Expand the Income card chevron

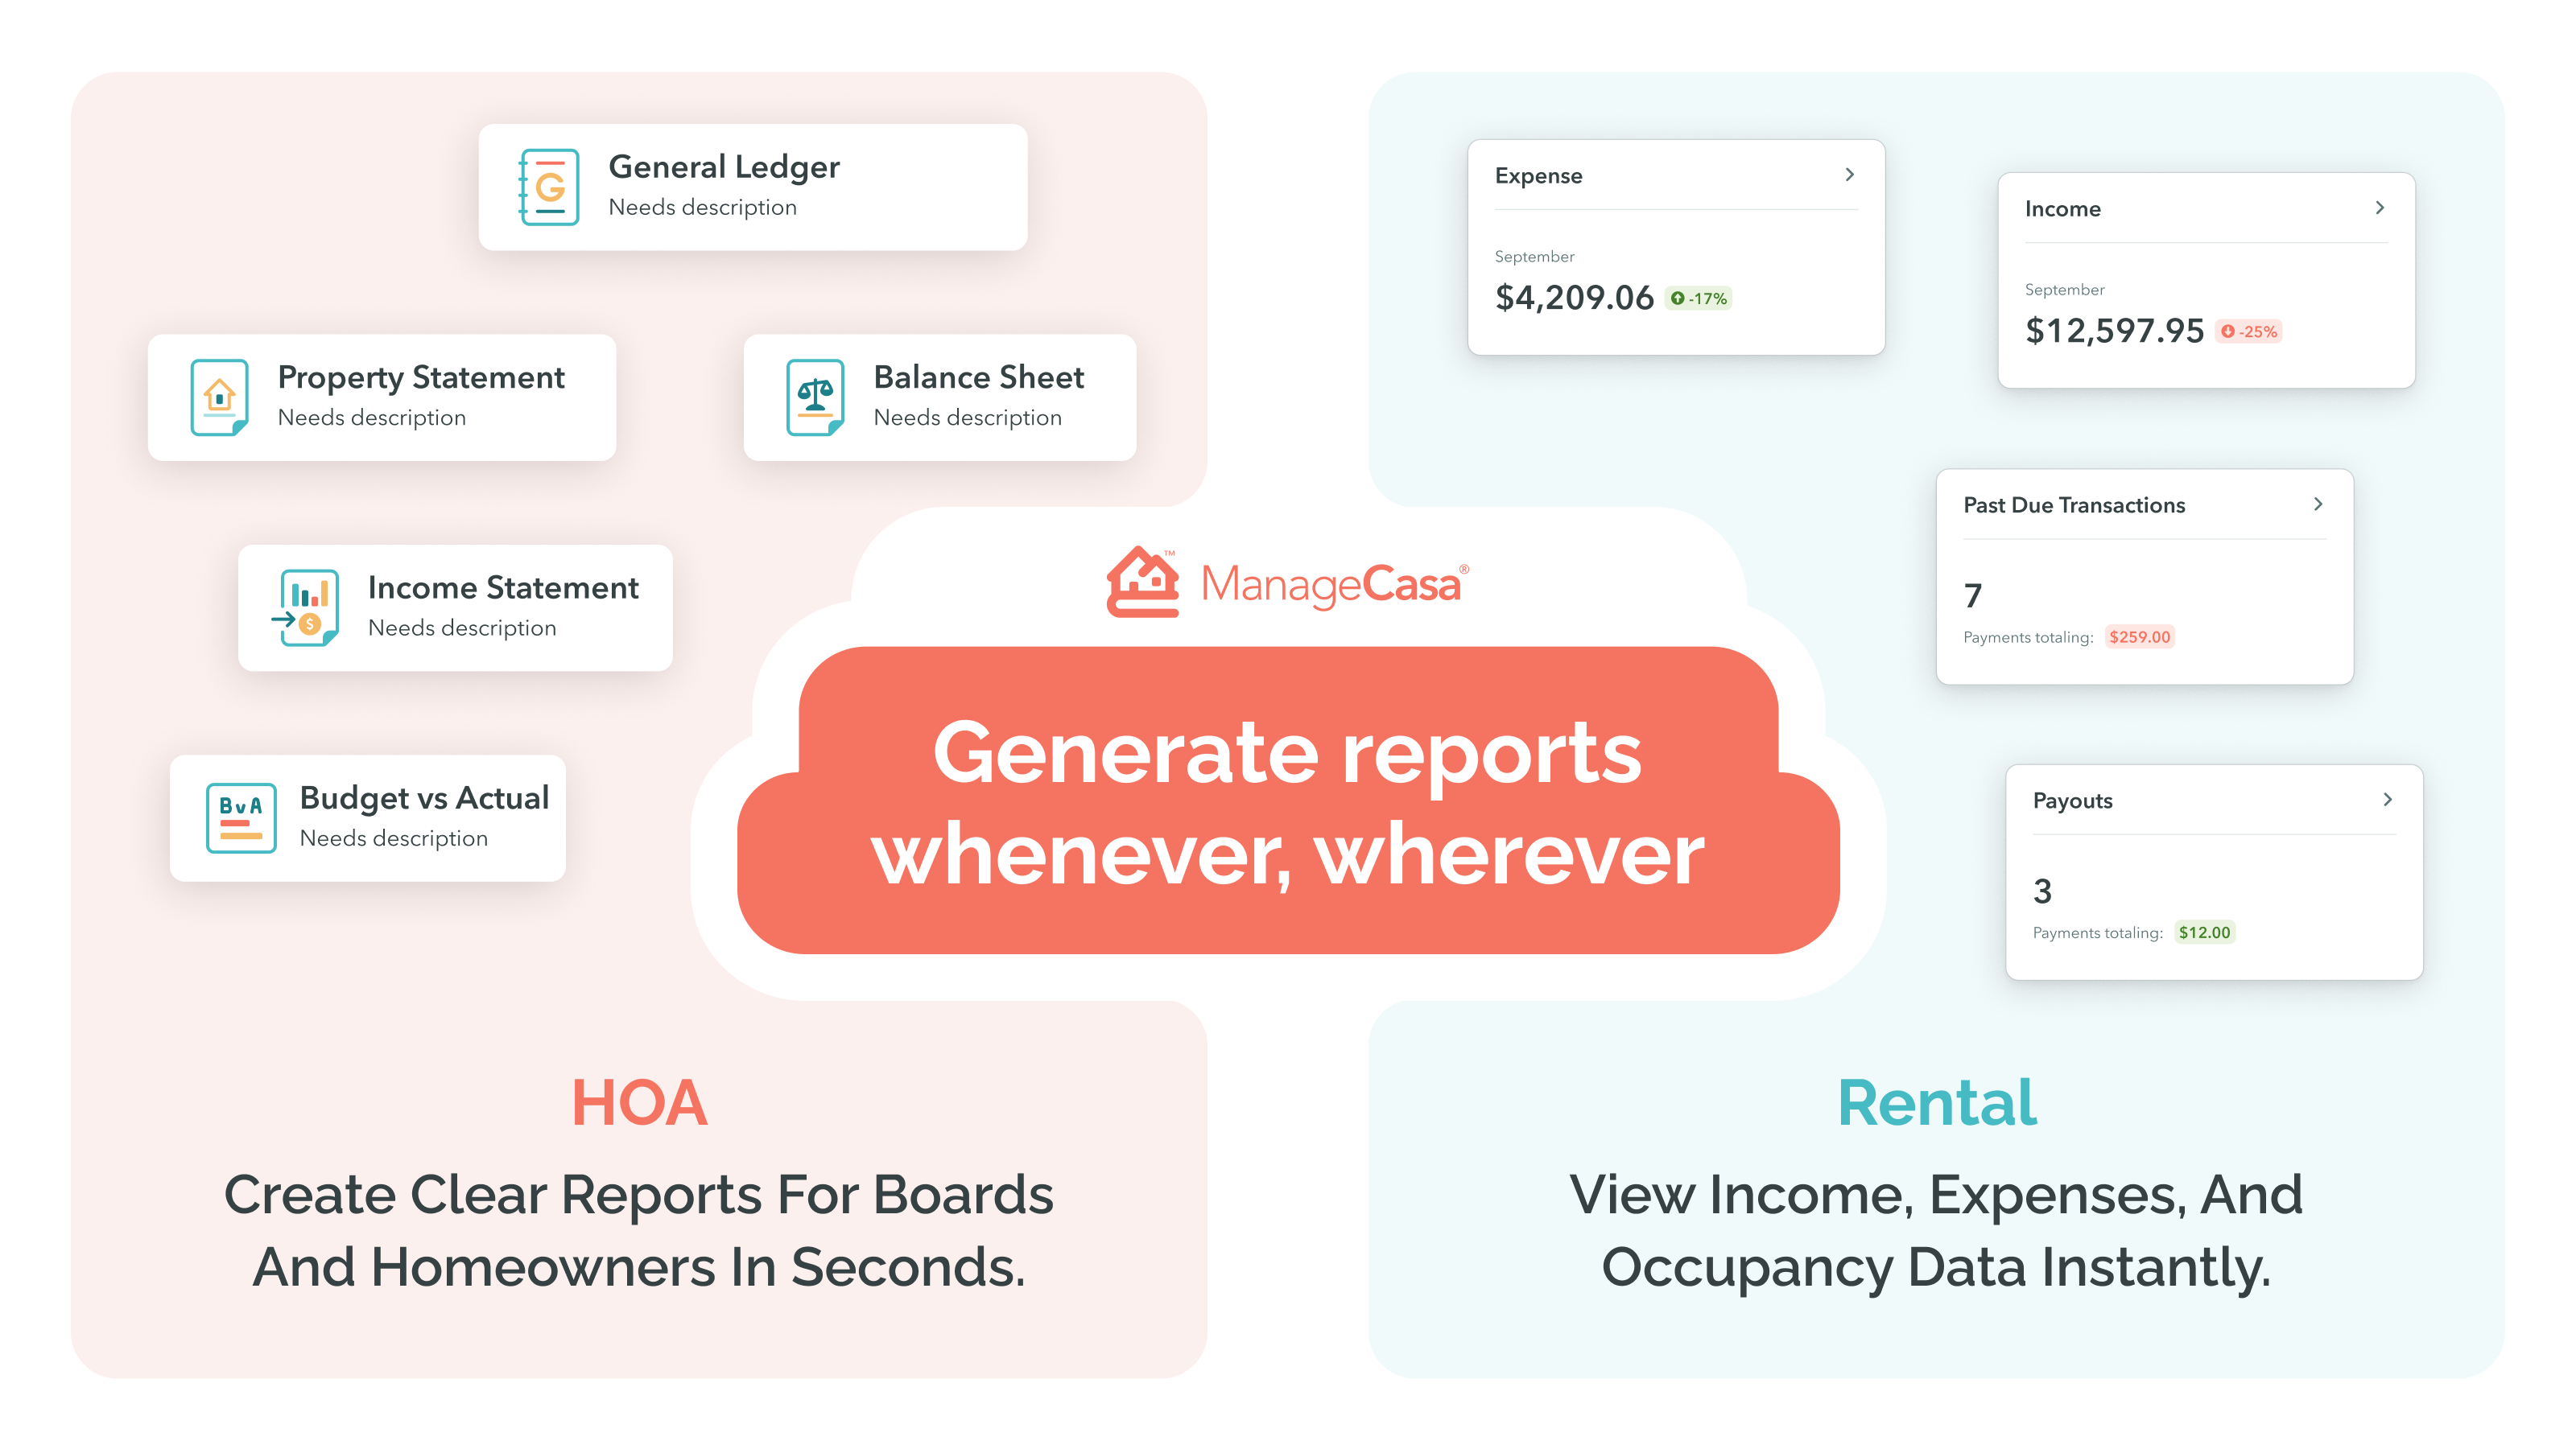point(2379,208)
